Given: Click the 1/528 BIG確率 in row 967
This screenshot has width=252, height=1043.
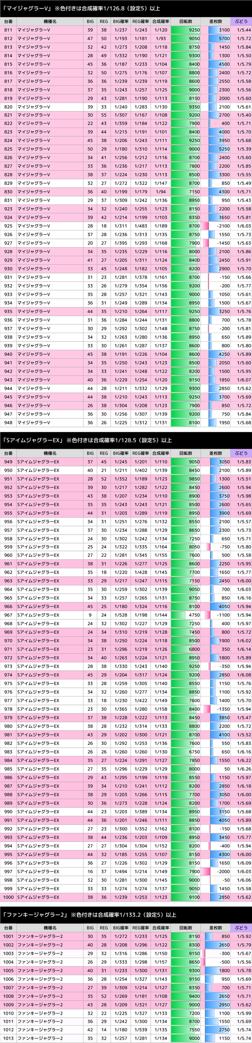Looking at the screenshot, I should click(121, 615).
